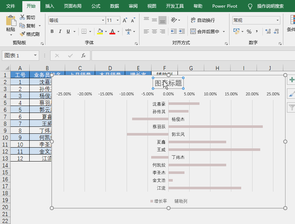295x224 pixels.
Task: Open the font dialog launcher
Action: pyautogui.click(x=136, y=43)
